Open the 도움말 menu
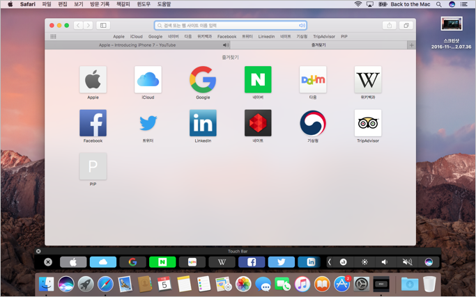476x297 pixels. coord(164,4)
